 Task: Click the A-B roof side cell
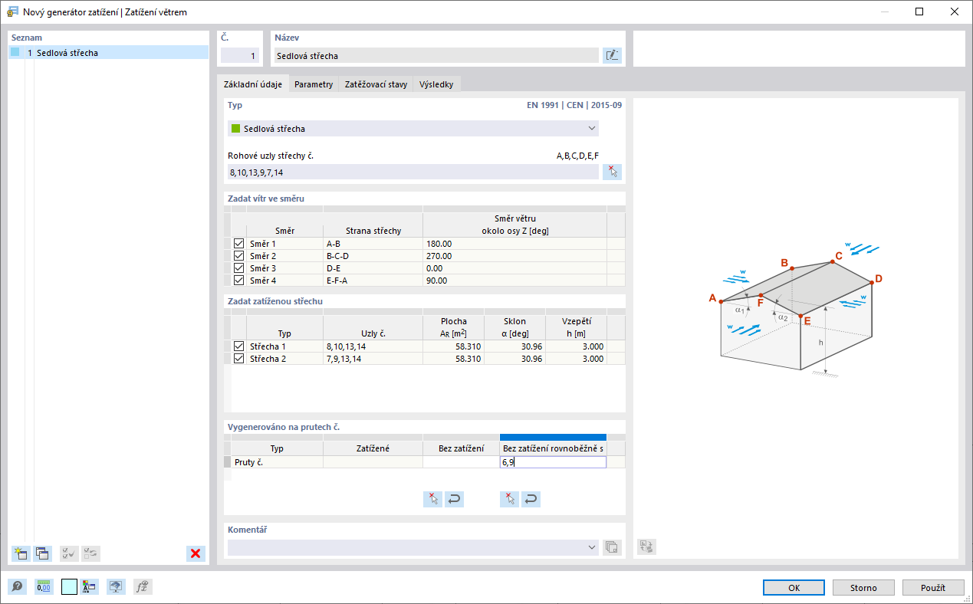point(373,244)
